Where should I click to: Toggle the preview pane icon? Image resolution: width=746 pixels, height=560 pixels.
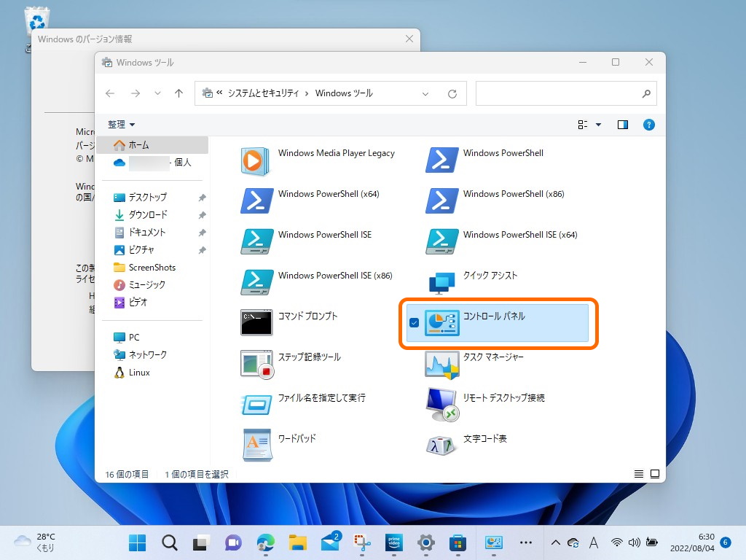pos(622,125)
